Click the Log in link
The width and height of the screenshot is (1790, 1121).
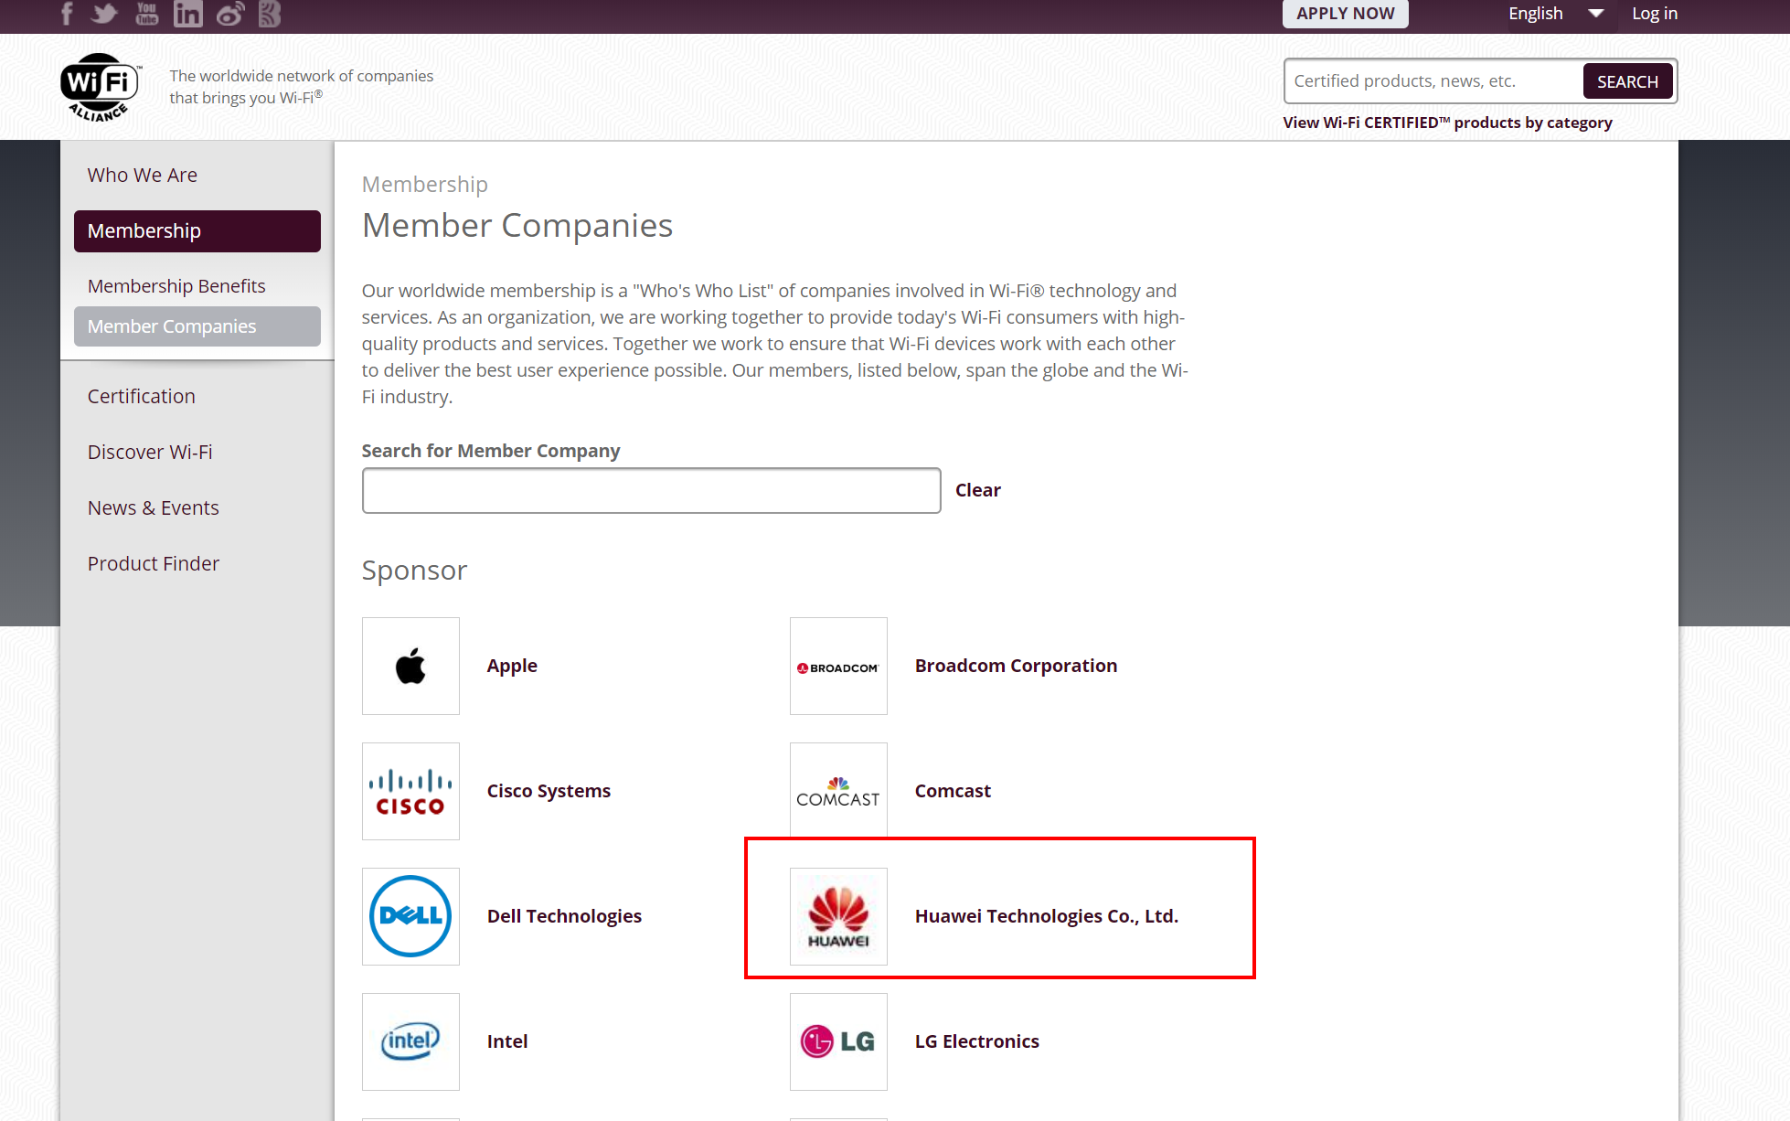[1655, 14]
